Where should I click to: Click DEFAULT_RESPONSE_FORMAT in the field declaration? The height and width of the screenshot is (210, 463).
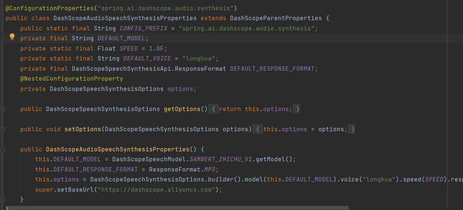pyautogui.click(x=272, y=69)
